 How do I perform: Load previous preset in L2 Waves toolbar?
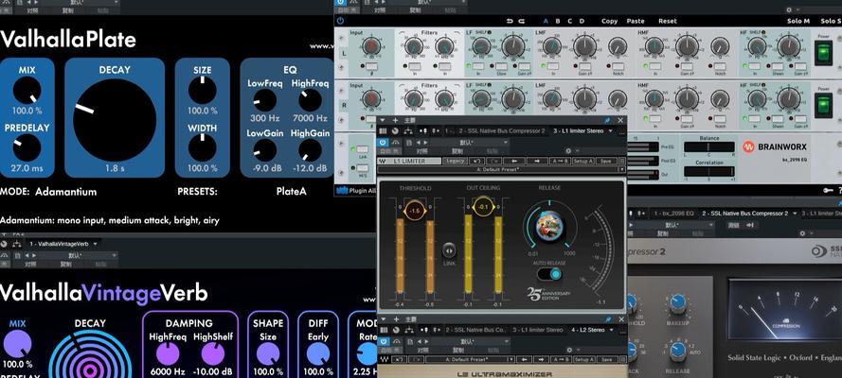click(525, 359)
